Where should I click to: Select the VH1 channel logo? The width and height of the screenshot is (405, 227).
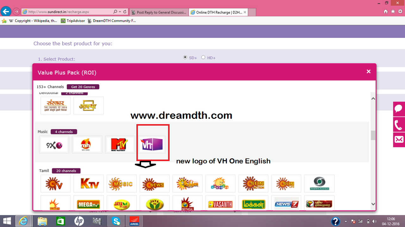tap(152, 144)
